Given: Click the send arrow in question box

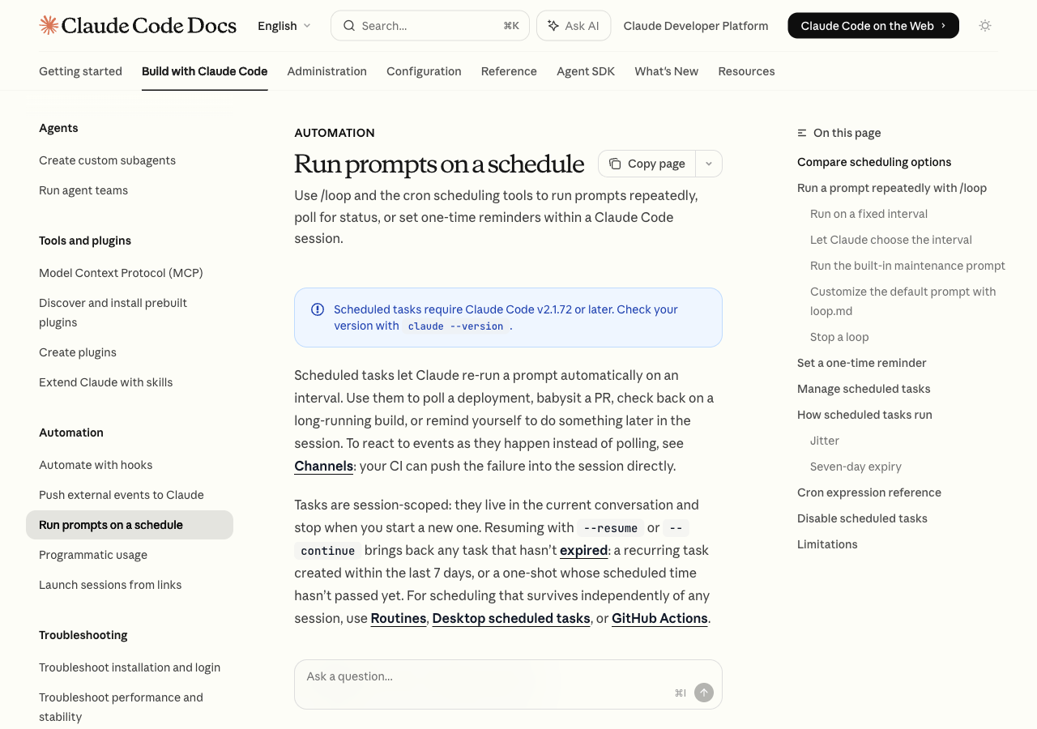Looking at the screenshot, I should [704, 693].
